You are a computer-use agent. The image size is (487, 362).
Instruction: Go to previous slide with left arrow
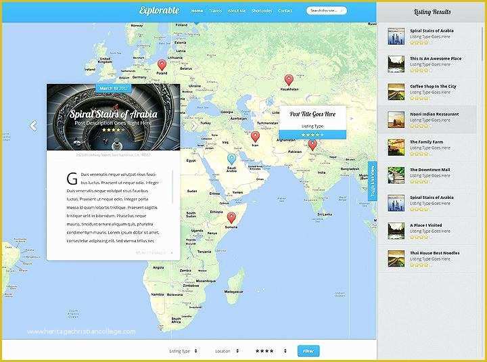coord(33,126)
